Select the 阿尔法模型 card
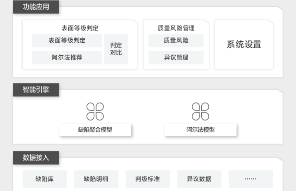Image resolution: width=296 pixels, height=191 pixels. click(x=201, y=130)
